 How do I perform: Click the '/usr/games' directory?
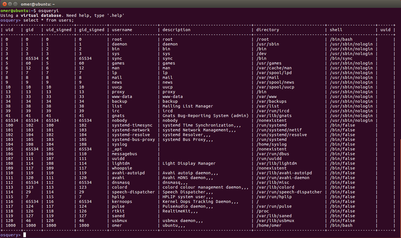pos(269,63)
